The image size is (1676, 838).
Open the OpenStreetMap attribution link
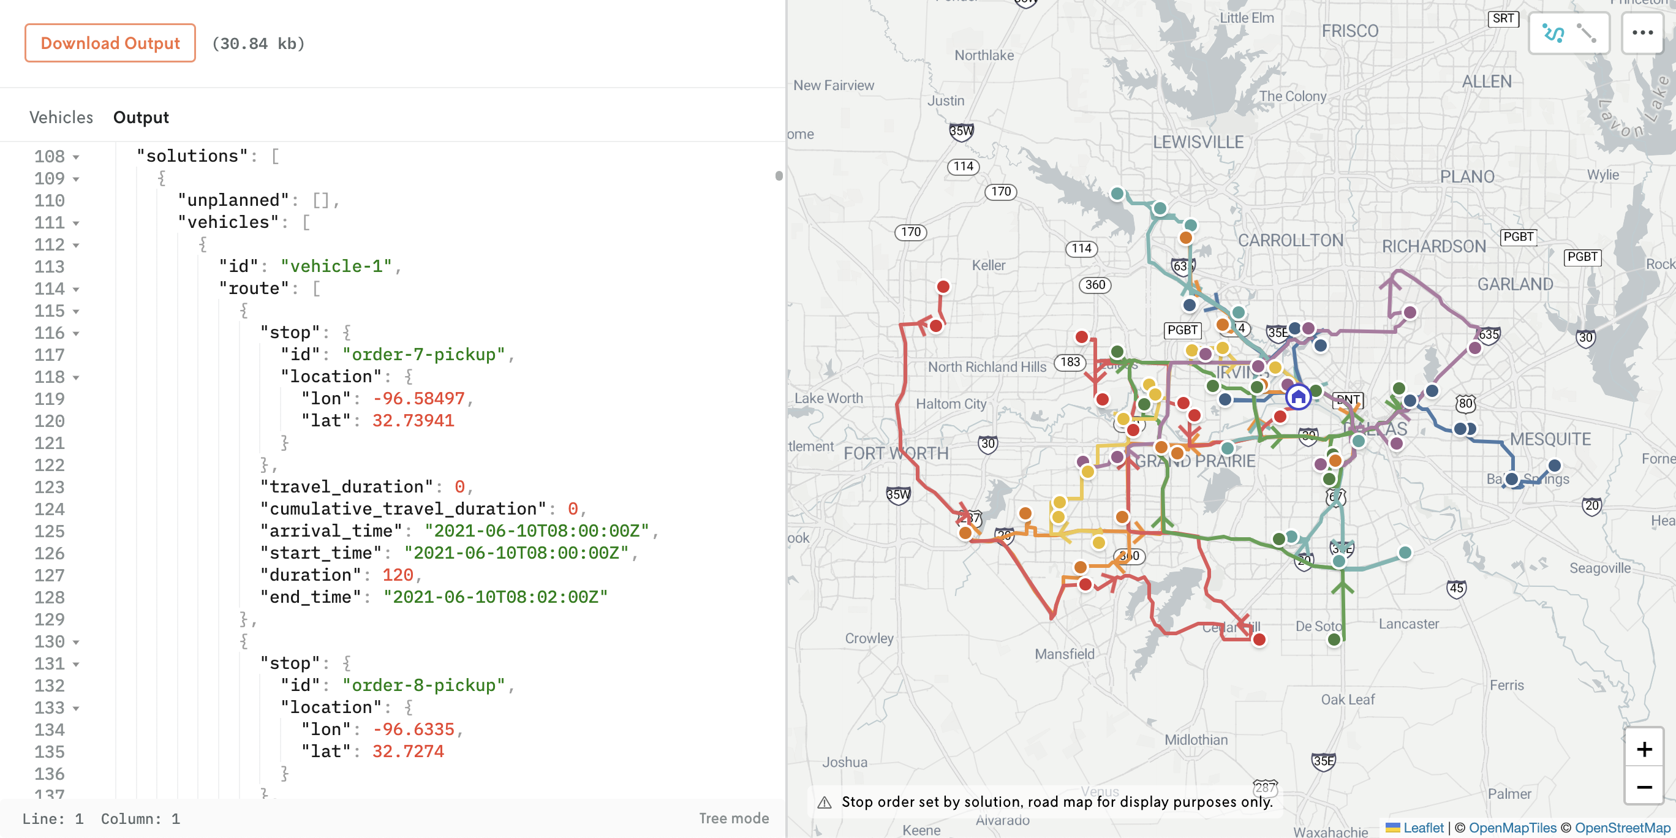tap(1622, 828)
